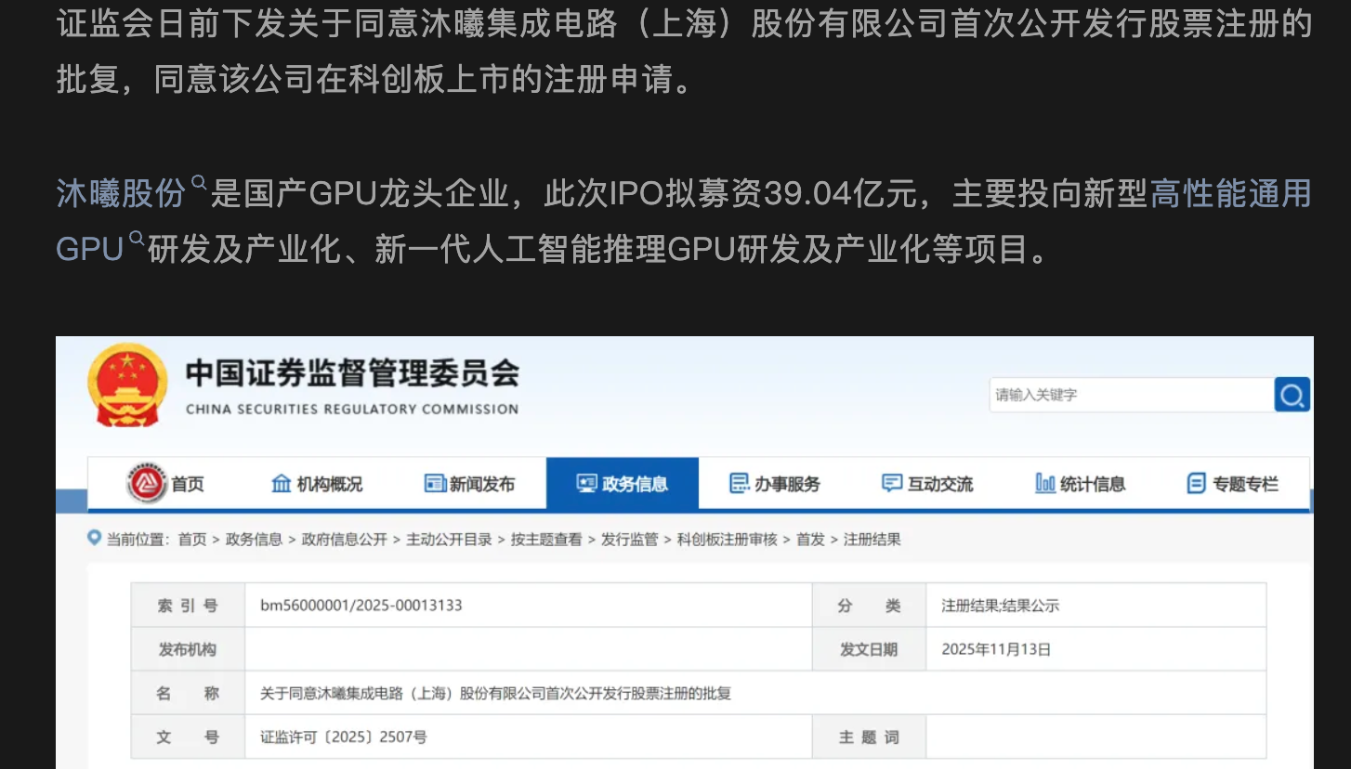1351x769 pixels.
Task: Select the 政务信息 navigation tab
Action: click(x=622, y=484)
